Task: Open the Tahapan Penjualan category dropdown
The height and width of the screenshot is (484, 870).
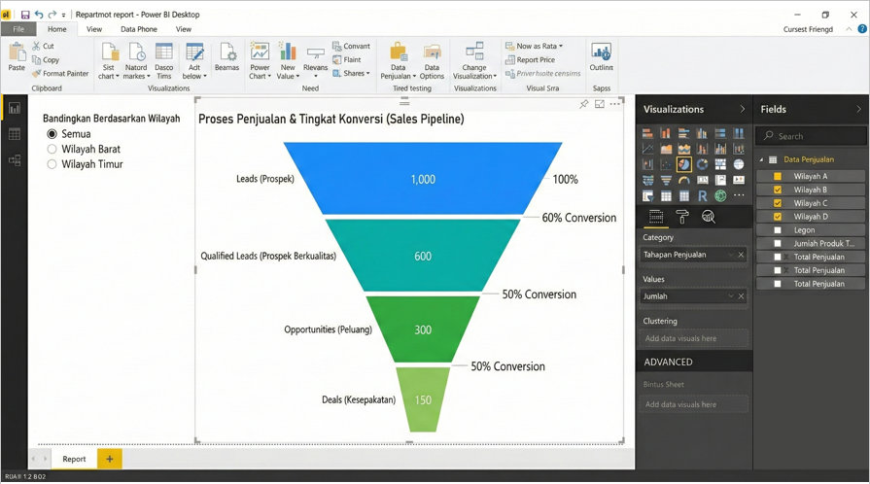Action: click(x=730, y=255)
